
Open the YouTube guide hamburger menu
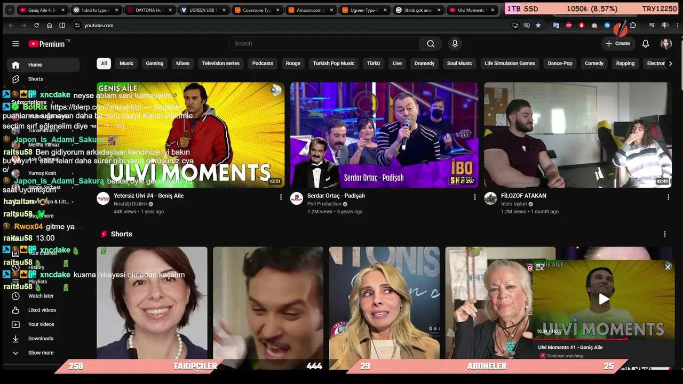(15, 44)
